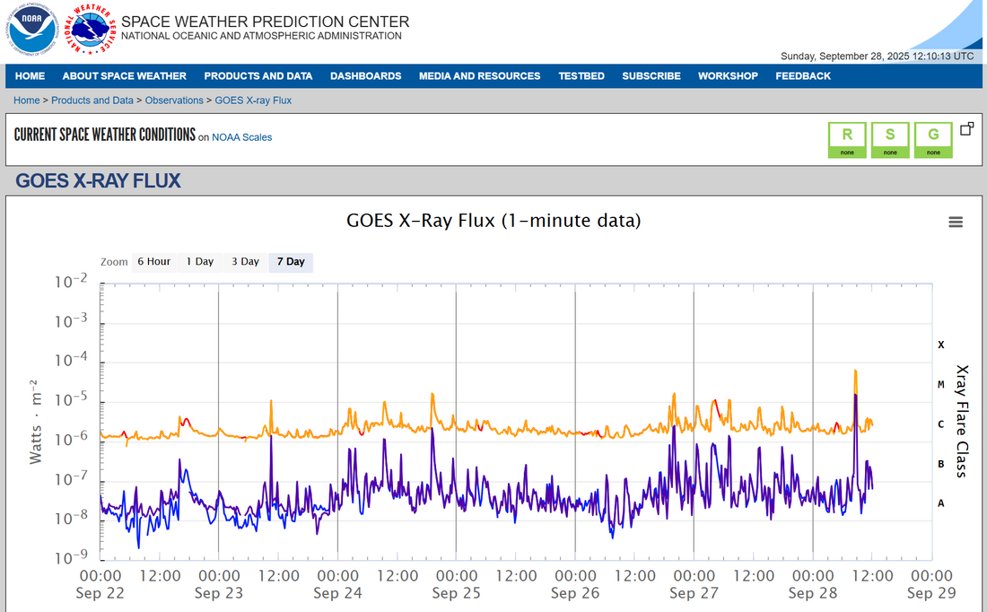Expand the About Space Weather menu
Image resolution: width=987 pixels, height=612 pixels.
pos(124,76)
